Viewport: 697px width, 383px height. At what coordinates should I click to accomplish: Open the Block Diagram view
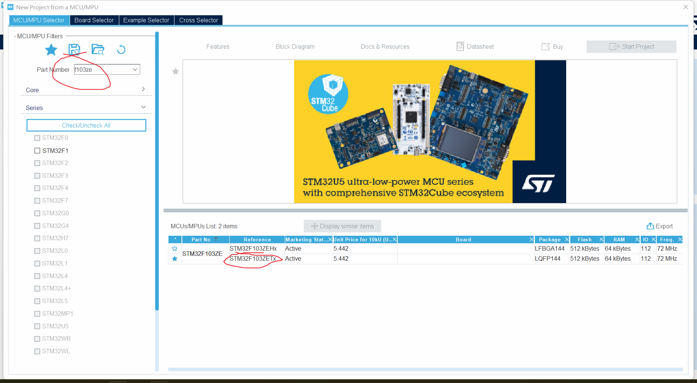pyautogui.click(x=295, y=46)
